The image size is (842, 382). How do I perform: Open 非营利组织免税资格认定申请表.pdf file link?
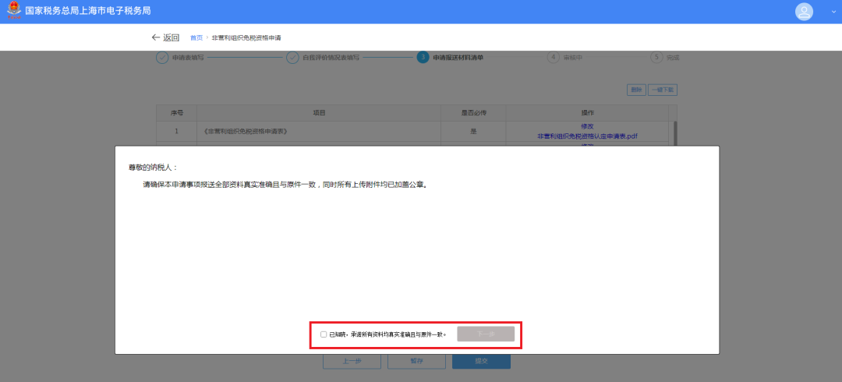pos(587,136)
